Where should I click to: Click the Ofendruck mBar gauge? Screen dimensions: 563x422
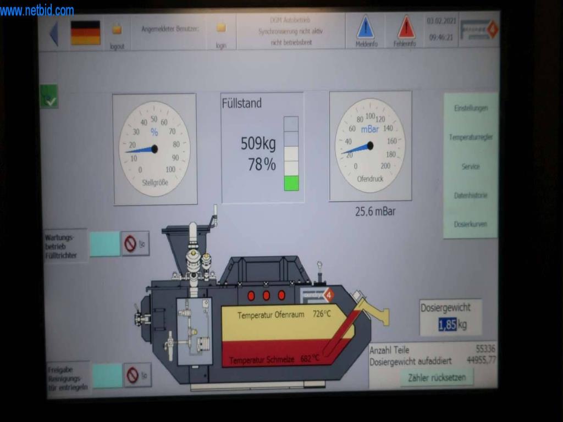click(x=370, y=146)
